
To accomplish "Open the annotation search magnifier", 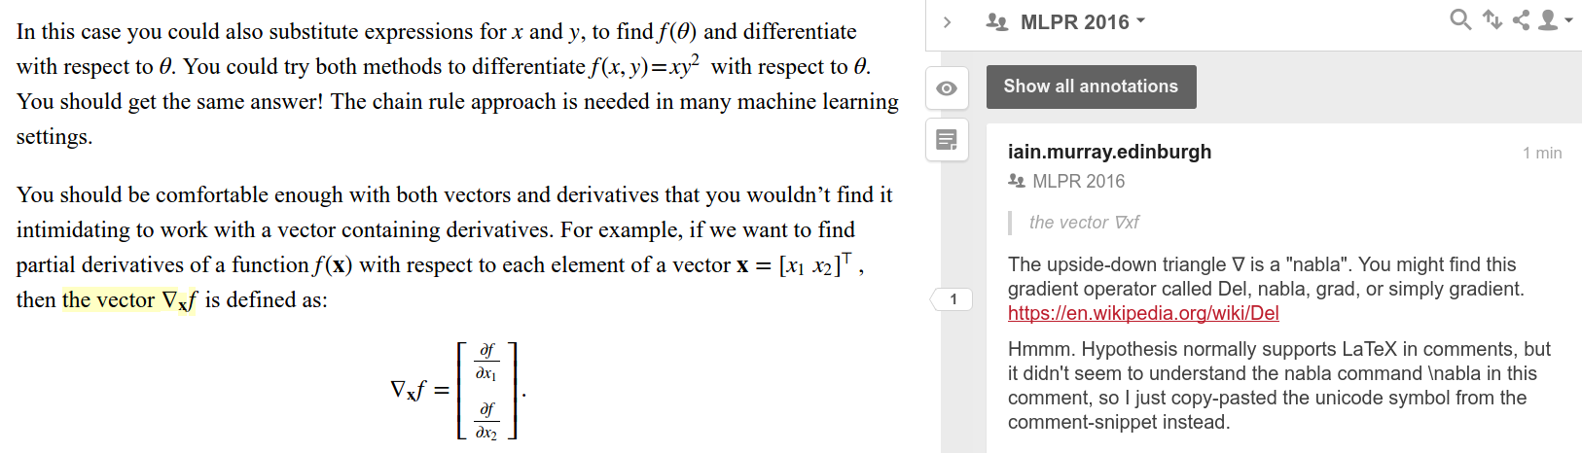I will coord(1460,19).
